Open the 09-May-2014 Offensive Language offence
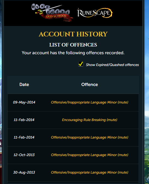The width and height of the screenshot is (149, 184). point(90,102)
